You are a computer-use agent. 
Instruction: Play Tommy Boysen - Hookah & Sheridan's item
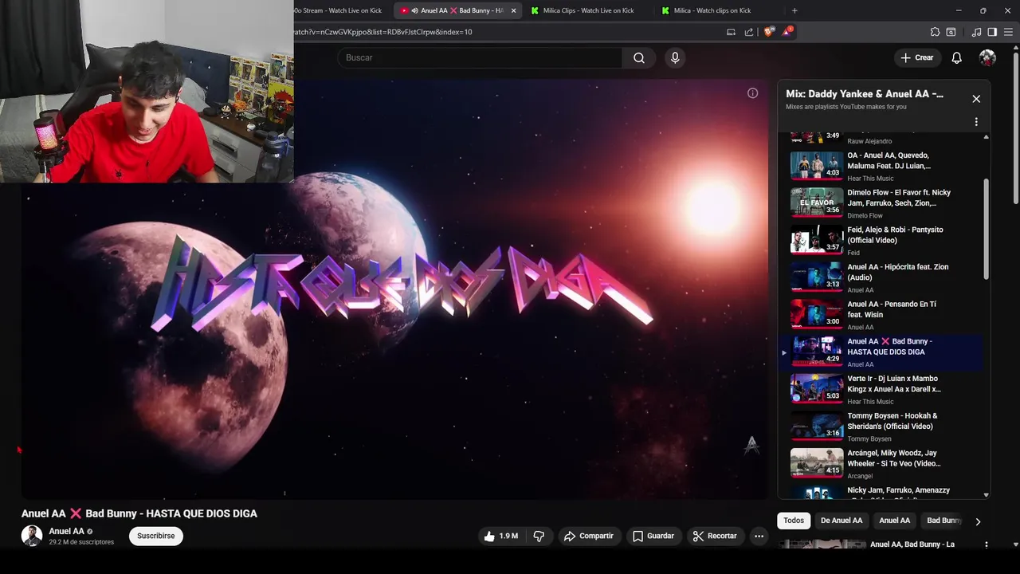[881, 426]
